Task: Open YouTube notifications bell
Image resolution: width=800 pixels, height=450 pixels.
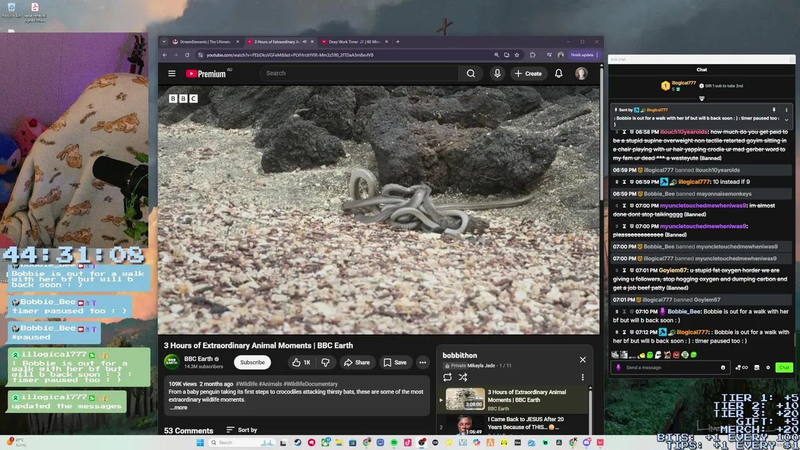Action: [559, 73]
